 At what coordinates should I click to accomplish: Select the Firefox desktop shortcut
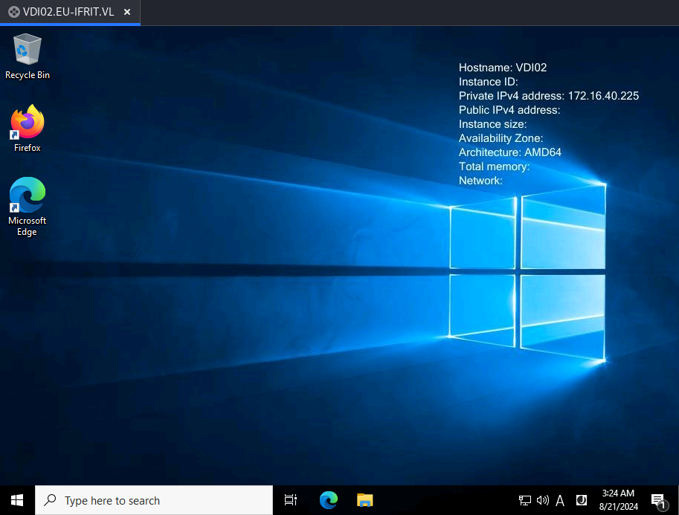click(28, 129)
